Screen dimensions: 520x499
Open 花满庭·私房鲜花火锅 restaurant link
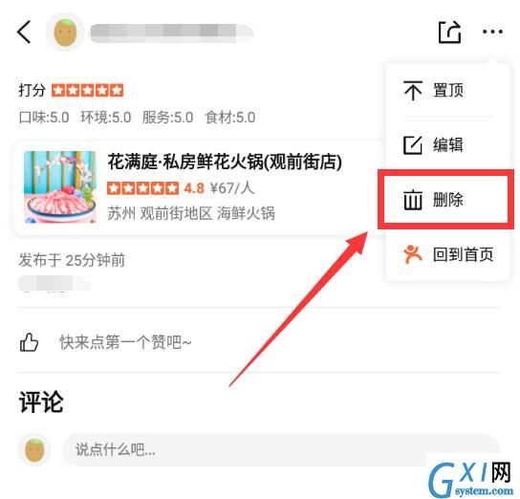pos(225,163)
